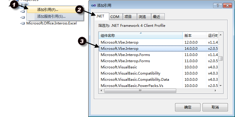Click the horizontal scroll right arrow

[216, 90]
